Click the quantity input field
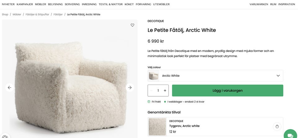This screenshot has width=298, height=138. pyautogui.click(x=158, y=90)
